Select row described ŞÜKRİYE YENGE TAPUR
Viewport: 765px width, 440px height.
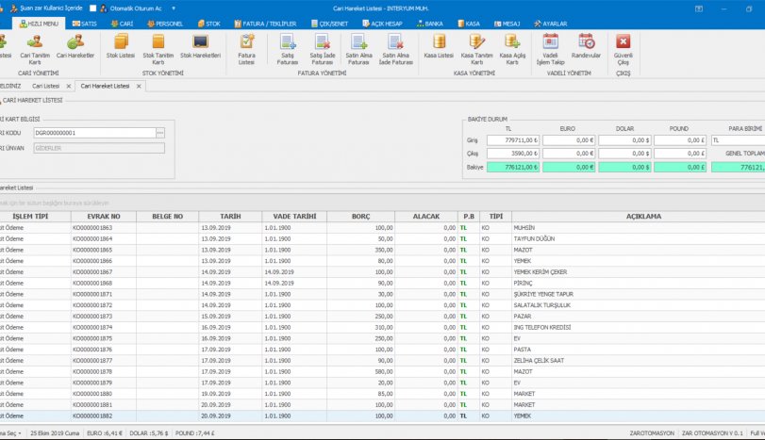[383, 294]
